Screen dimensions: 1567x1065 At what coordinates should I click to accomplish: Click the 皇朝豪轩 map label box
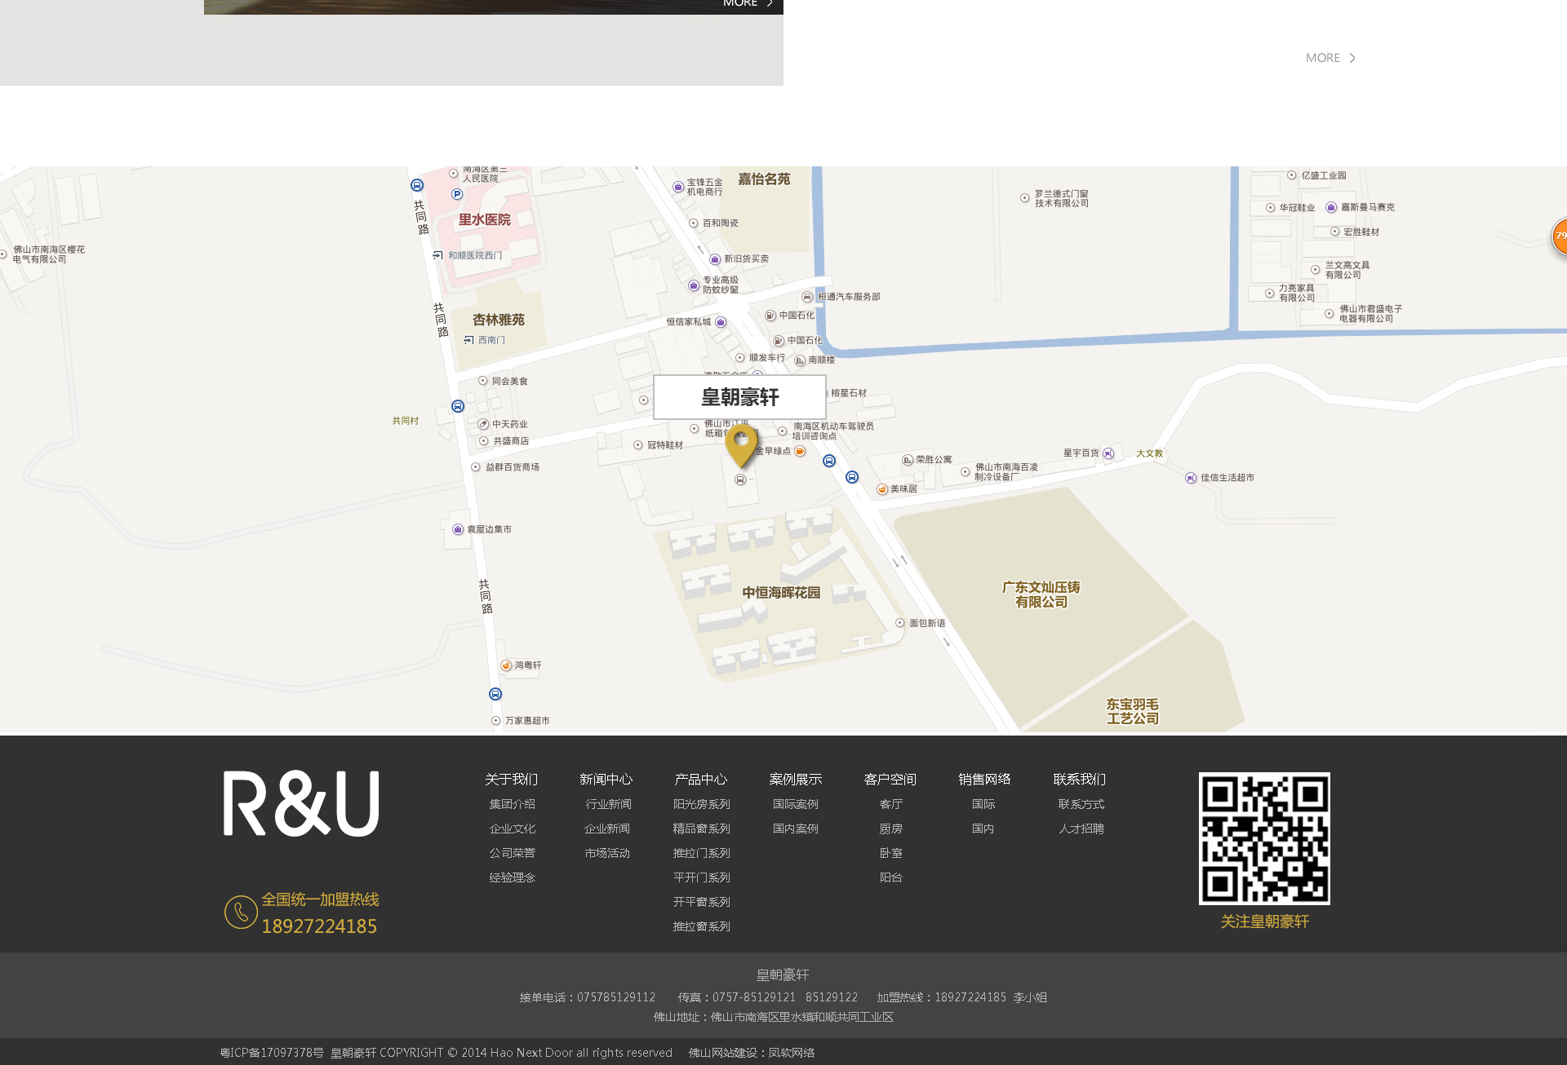(x=739, y=397)
